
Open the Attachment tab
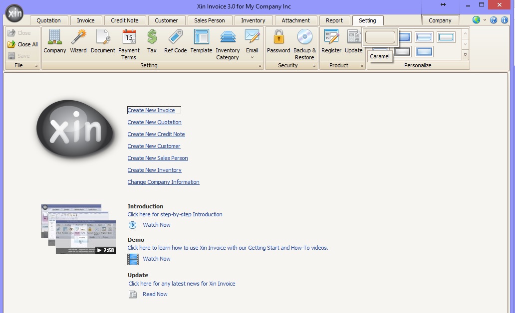pos(295,20)
